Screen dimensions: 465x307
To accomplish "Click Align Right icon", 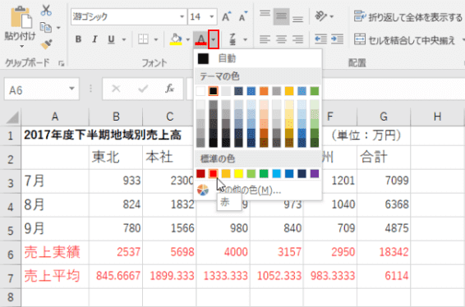I will tap(297, 39).
